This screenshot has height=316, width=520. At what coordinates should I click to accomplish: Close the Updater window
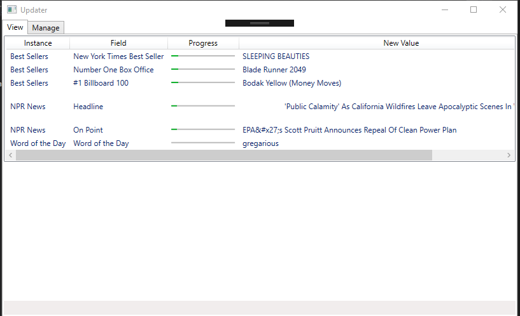click(503, 10)
